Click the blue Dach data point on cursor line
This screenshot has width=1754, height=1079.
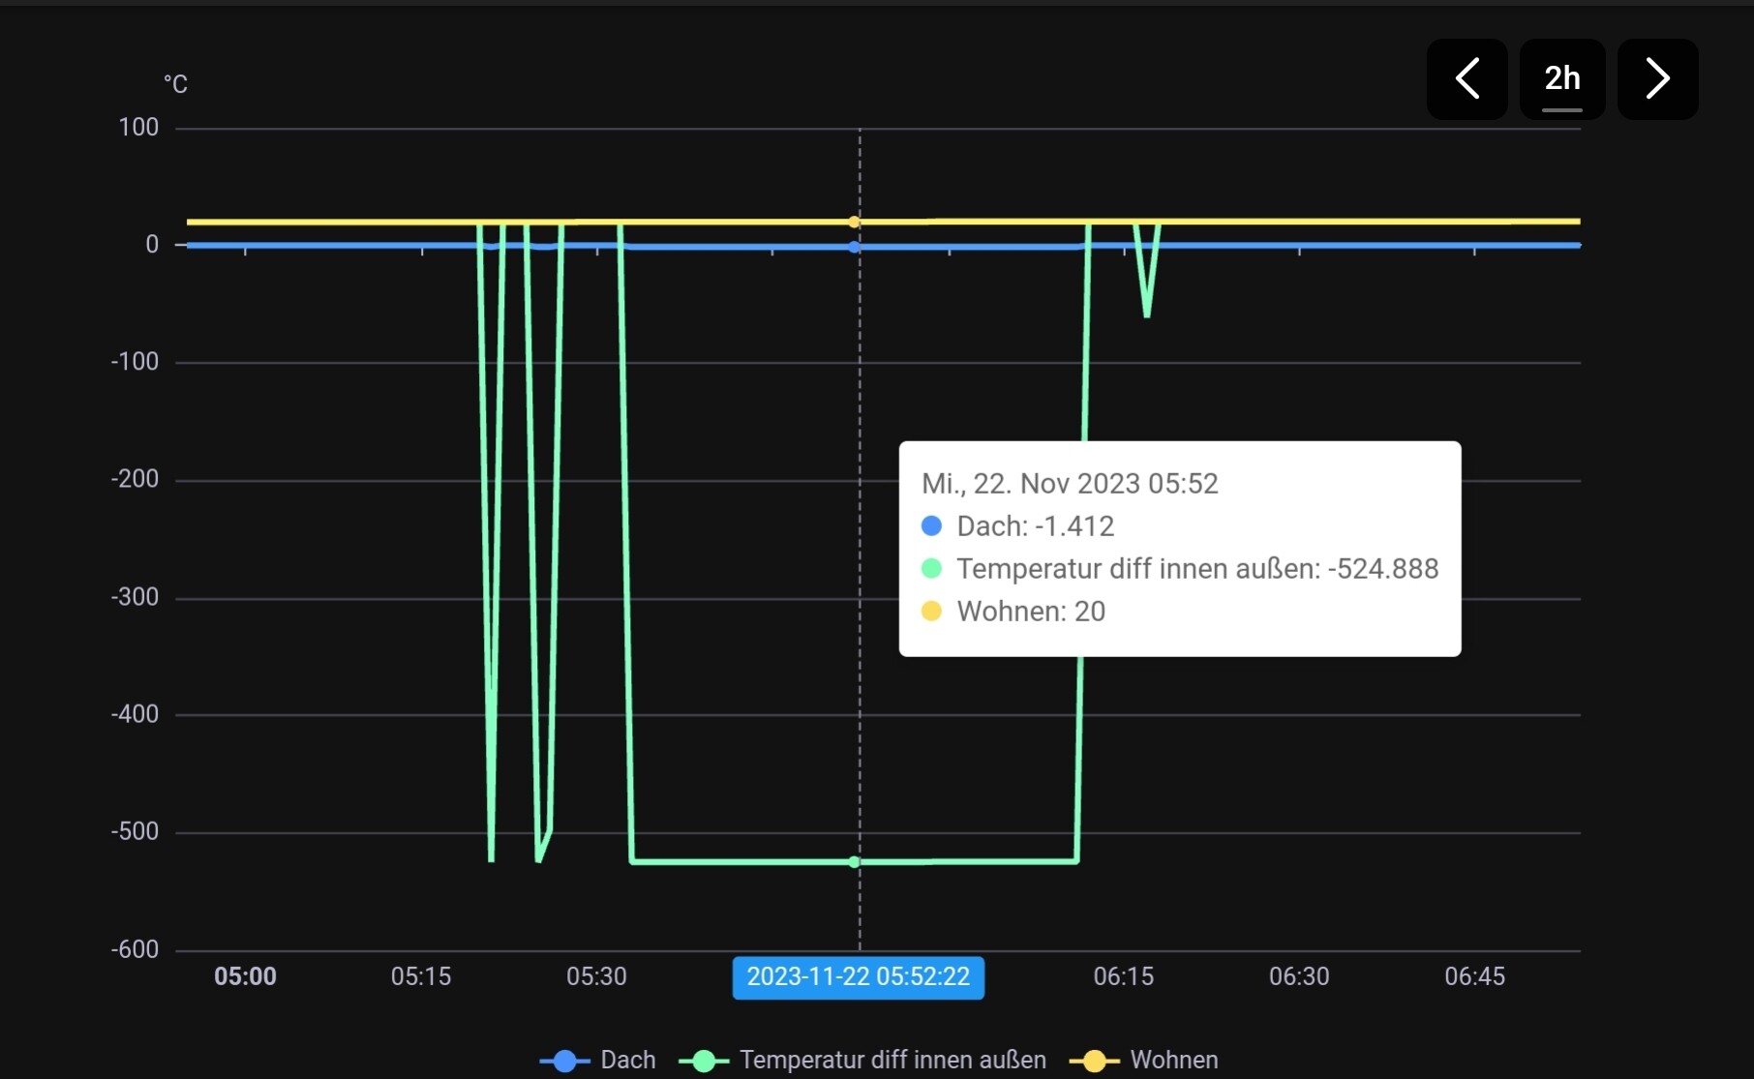854,247
